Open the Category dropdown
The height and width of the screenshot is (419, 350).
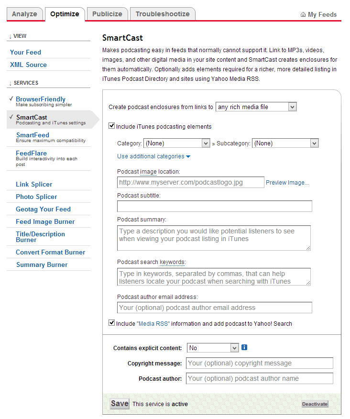tap(176, 143)
